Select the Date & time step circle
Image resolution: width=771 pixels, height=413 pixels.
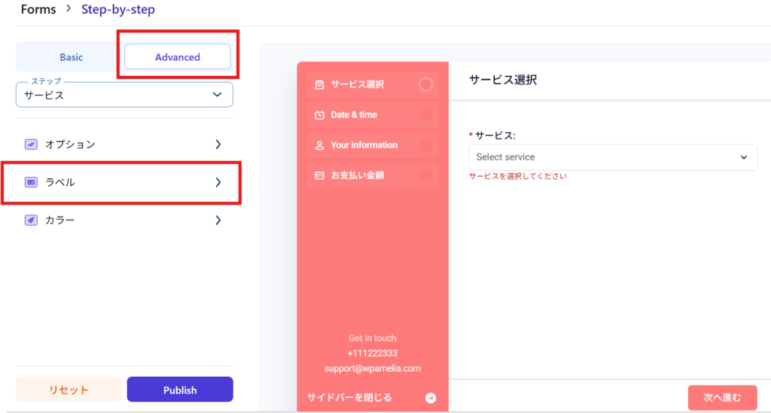point(426,115)
